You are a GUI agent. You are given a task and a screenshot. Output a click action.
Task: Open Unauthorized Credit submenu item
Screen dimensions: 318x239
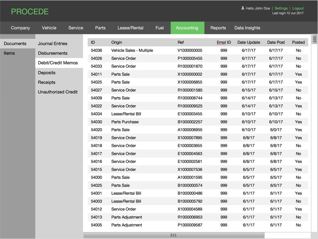click(x=58, y=92)
